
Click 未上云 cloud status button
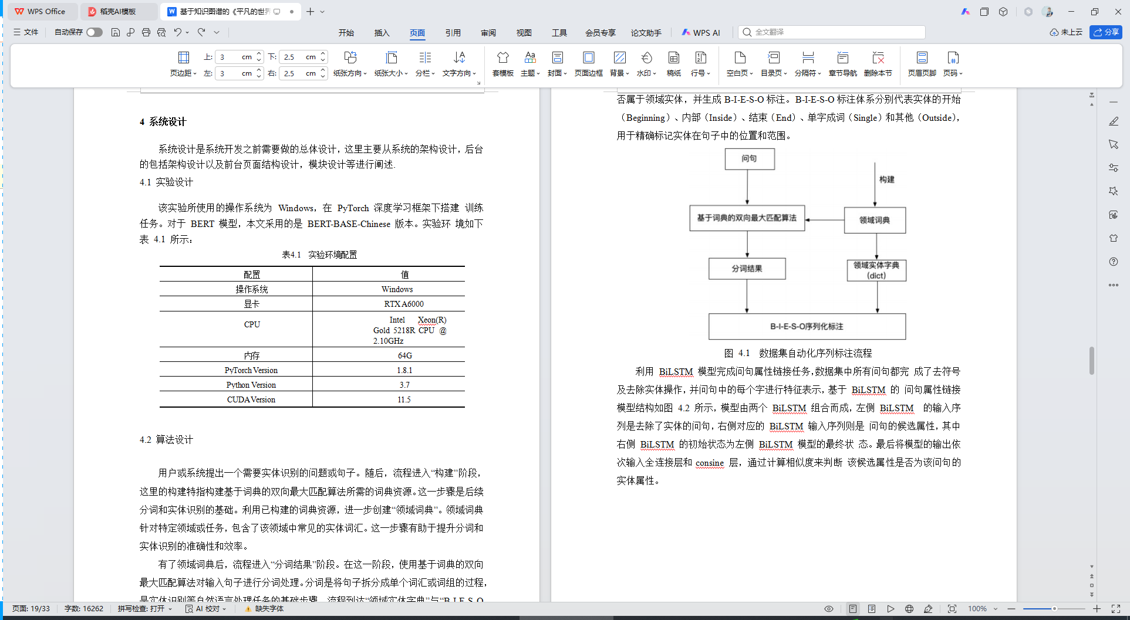pyautogui.click(x=1066, y=32)
